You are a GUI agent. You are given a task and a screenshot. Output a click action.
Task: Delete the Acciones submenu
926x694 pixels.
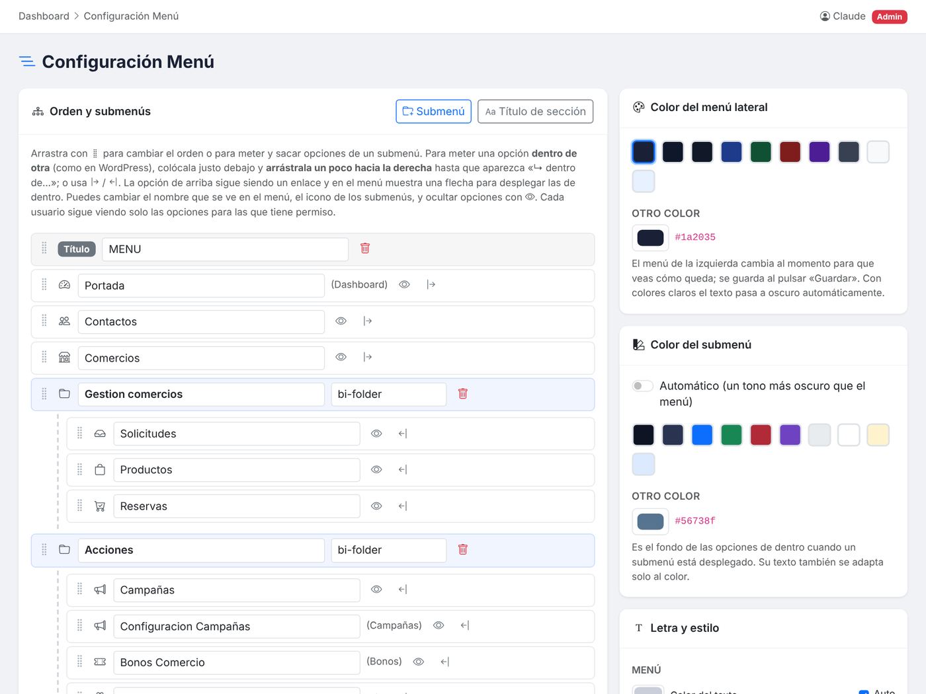point(463,550)
